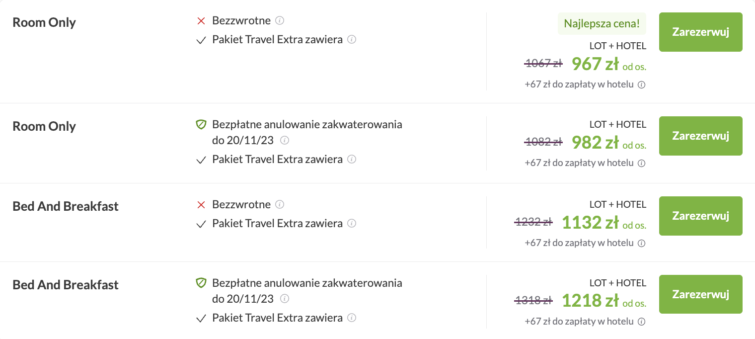Click info icon beside Bezzwrotne in 1132 zł offer

point(280,204)
